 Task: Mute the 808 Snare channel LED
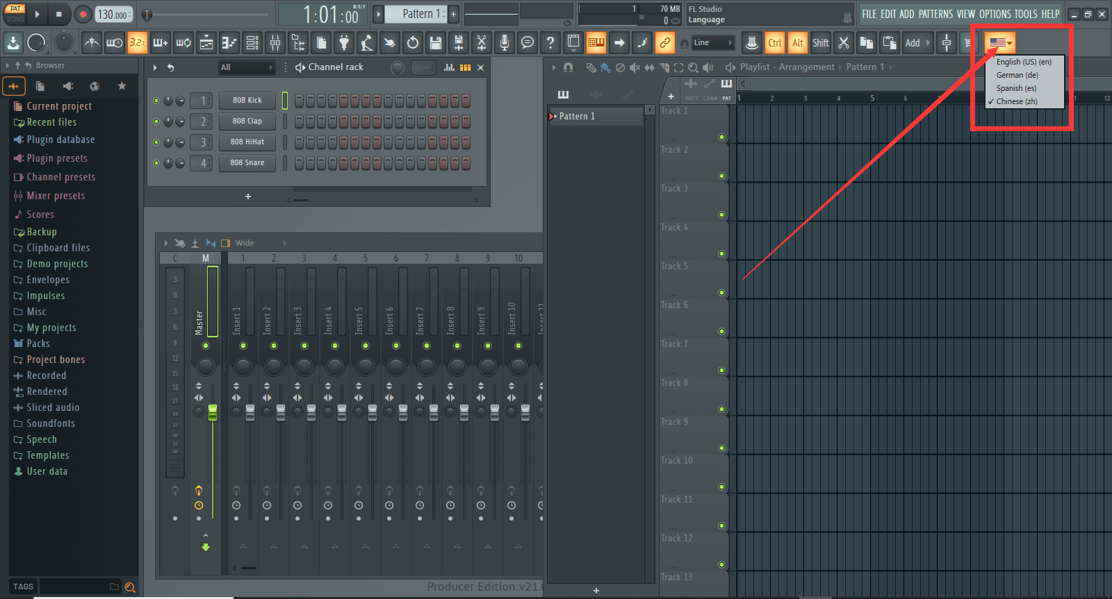[156, 163]
